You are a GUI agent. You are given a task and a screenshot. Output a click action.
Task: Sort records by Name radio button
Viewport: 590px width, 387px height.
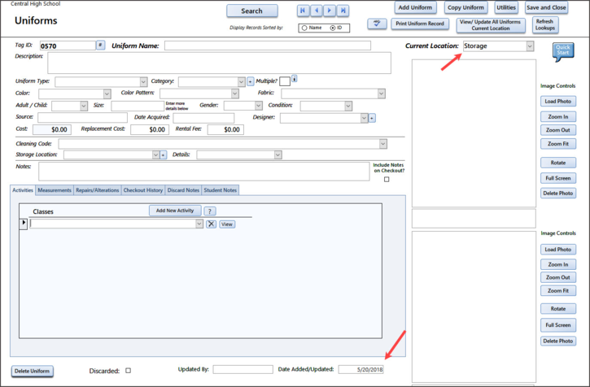tap(304, 28)
